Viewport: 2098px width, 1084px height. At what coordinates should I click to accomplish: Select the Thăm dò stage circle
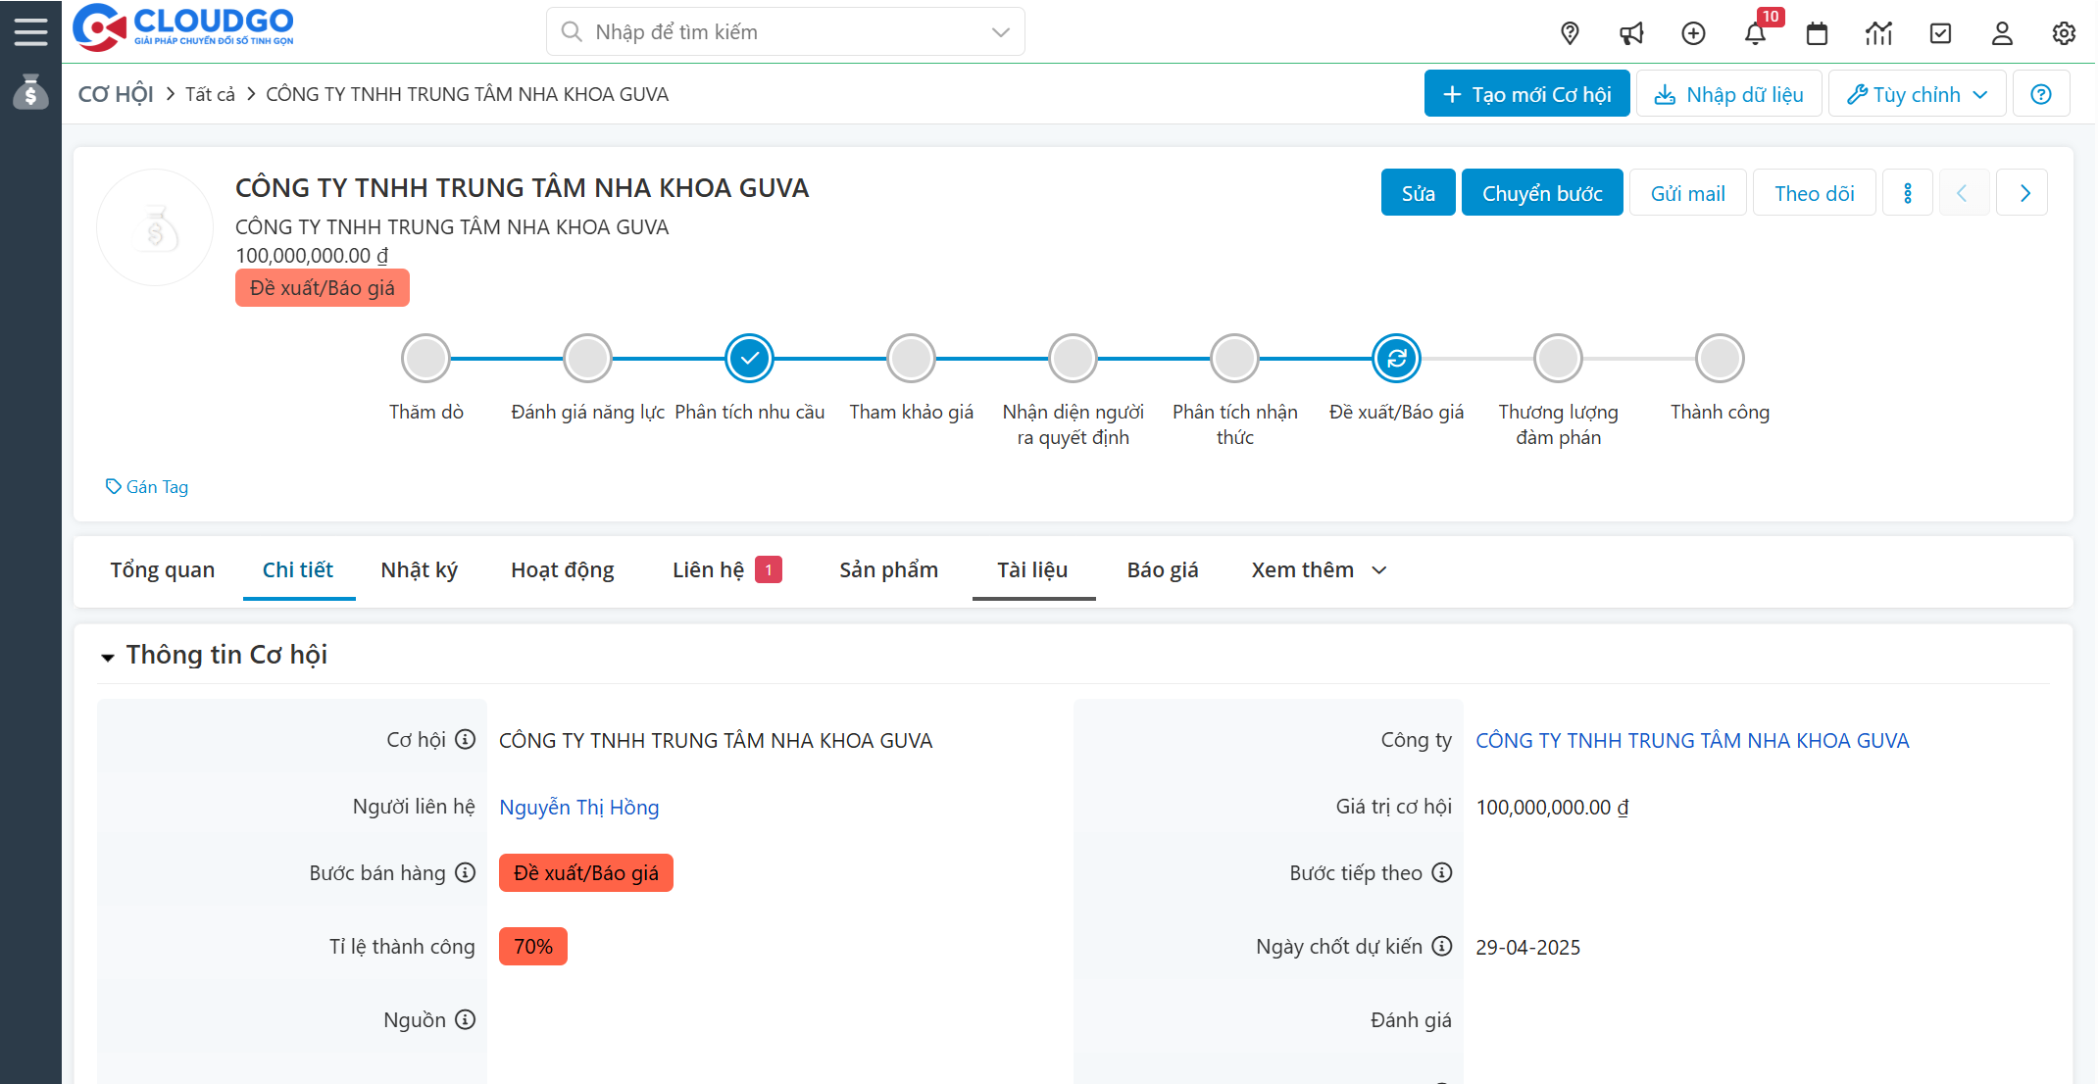point(425,359)
